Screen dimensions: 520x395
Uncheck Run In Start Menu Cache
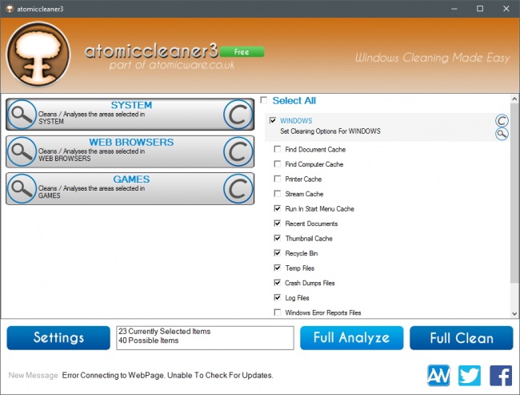pyautogui.click(x=278, y=208)
